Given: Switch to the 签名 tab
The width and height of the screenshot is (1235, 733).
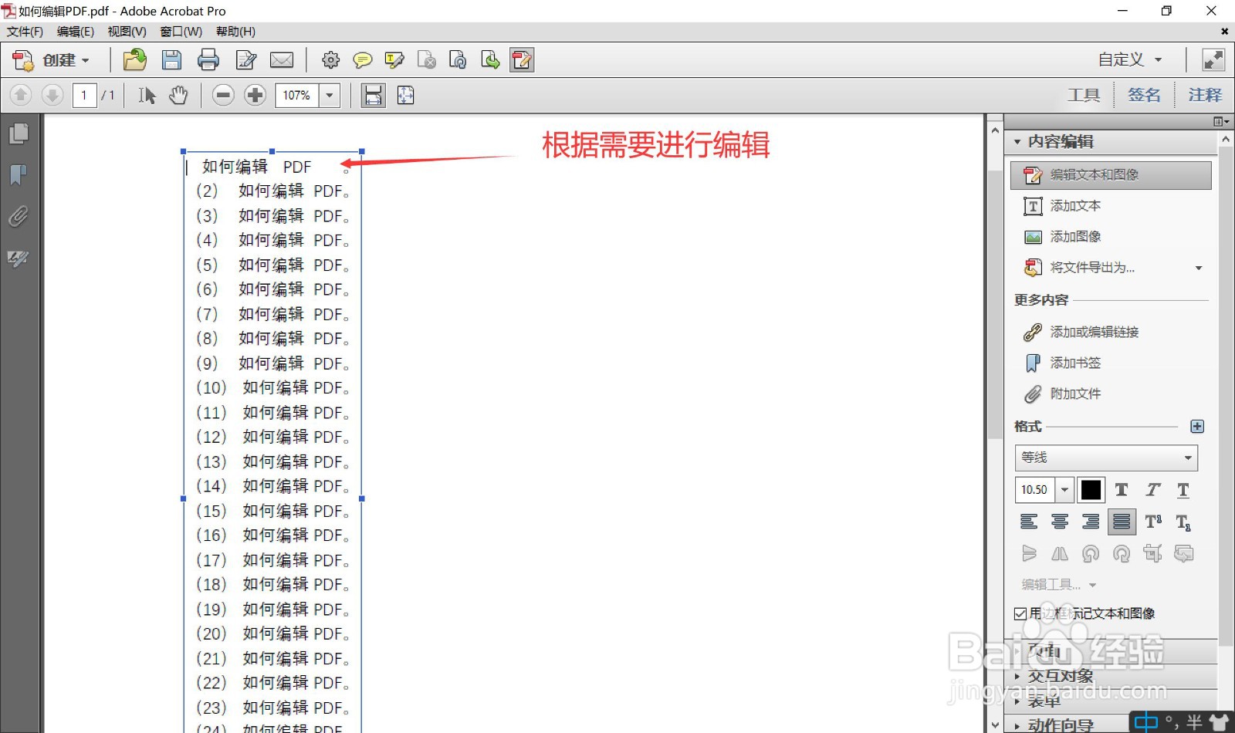Looking at the screenshot, I should [x=1144, y=94].
